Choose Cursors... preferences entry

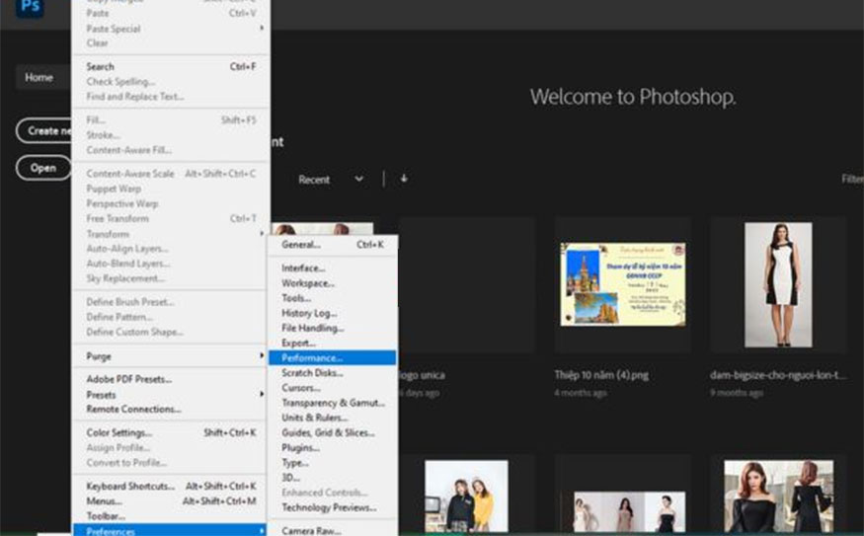coord(332,388)
